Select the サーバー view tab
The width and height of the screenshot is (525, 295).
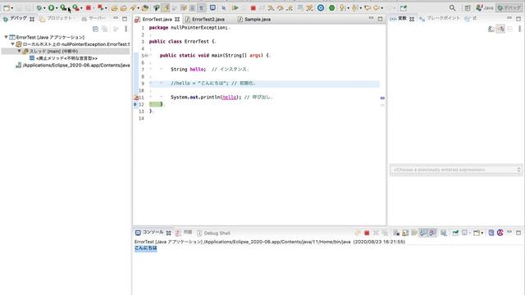(94, 18)
